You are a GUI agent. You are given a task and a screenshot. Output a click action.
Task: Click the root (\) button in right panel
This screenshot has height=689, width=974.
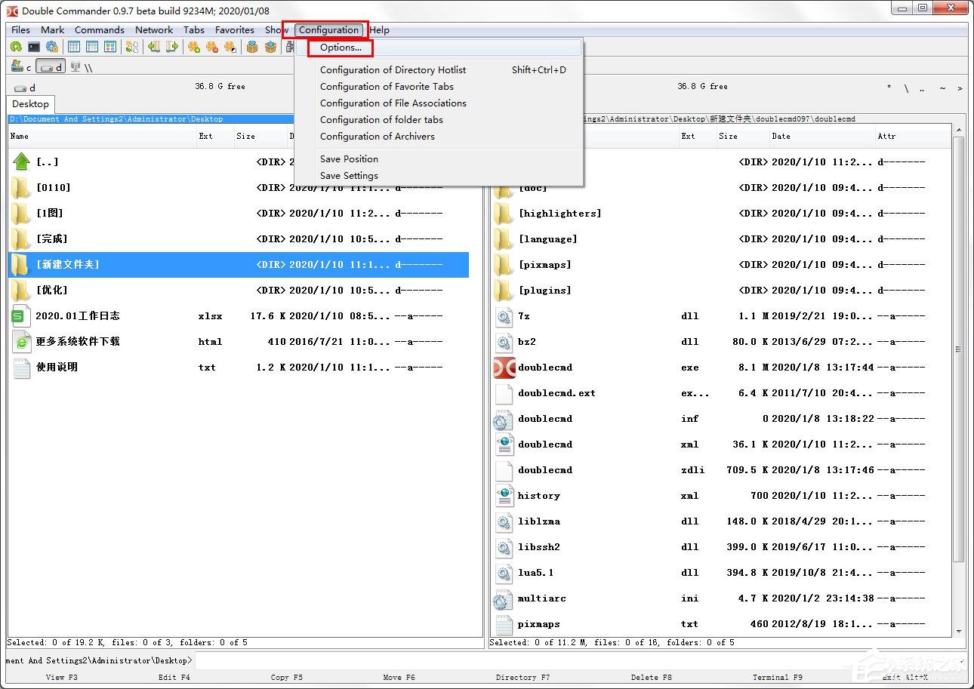pyautogui.click(x=906, y=88)
